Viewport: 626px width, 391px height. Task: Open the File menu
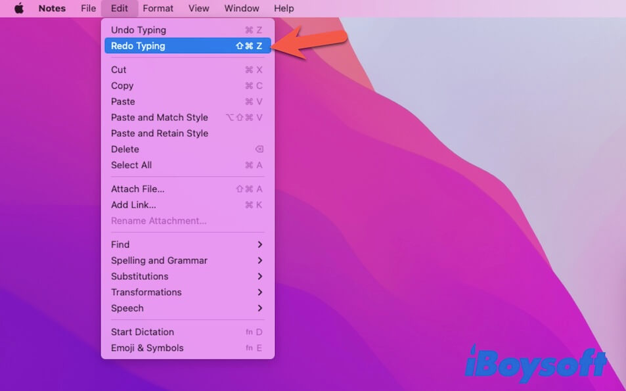(88, 9)
